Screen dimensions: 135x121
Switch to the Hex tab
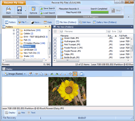[21, 113]
